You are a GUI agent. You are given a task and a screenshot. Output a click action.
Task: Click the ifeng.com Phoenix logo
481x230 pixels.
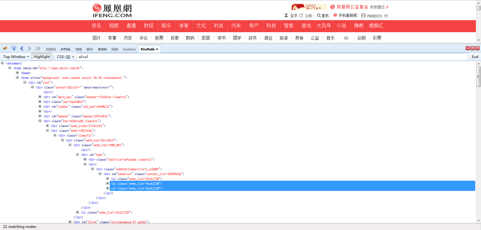pyautogui.click(x=112, y=11)
